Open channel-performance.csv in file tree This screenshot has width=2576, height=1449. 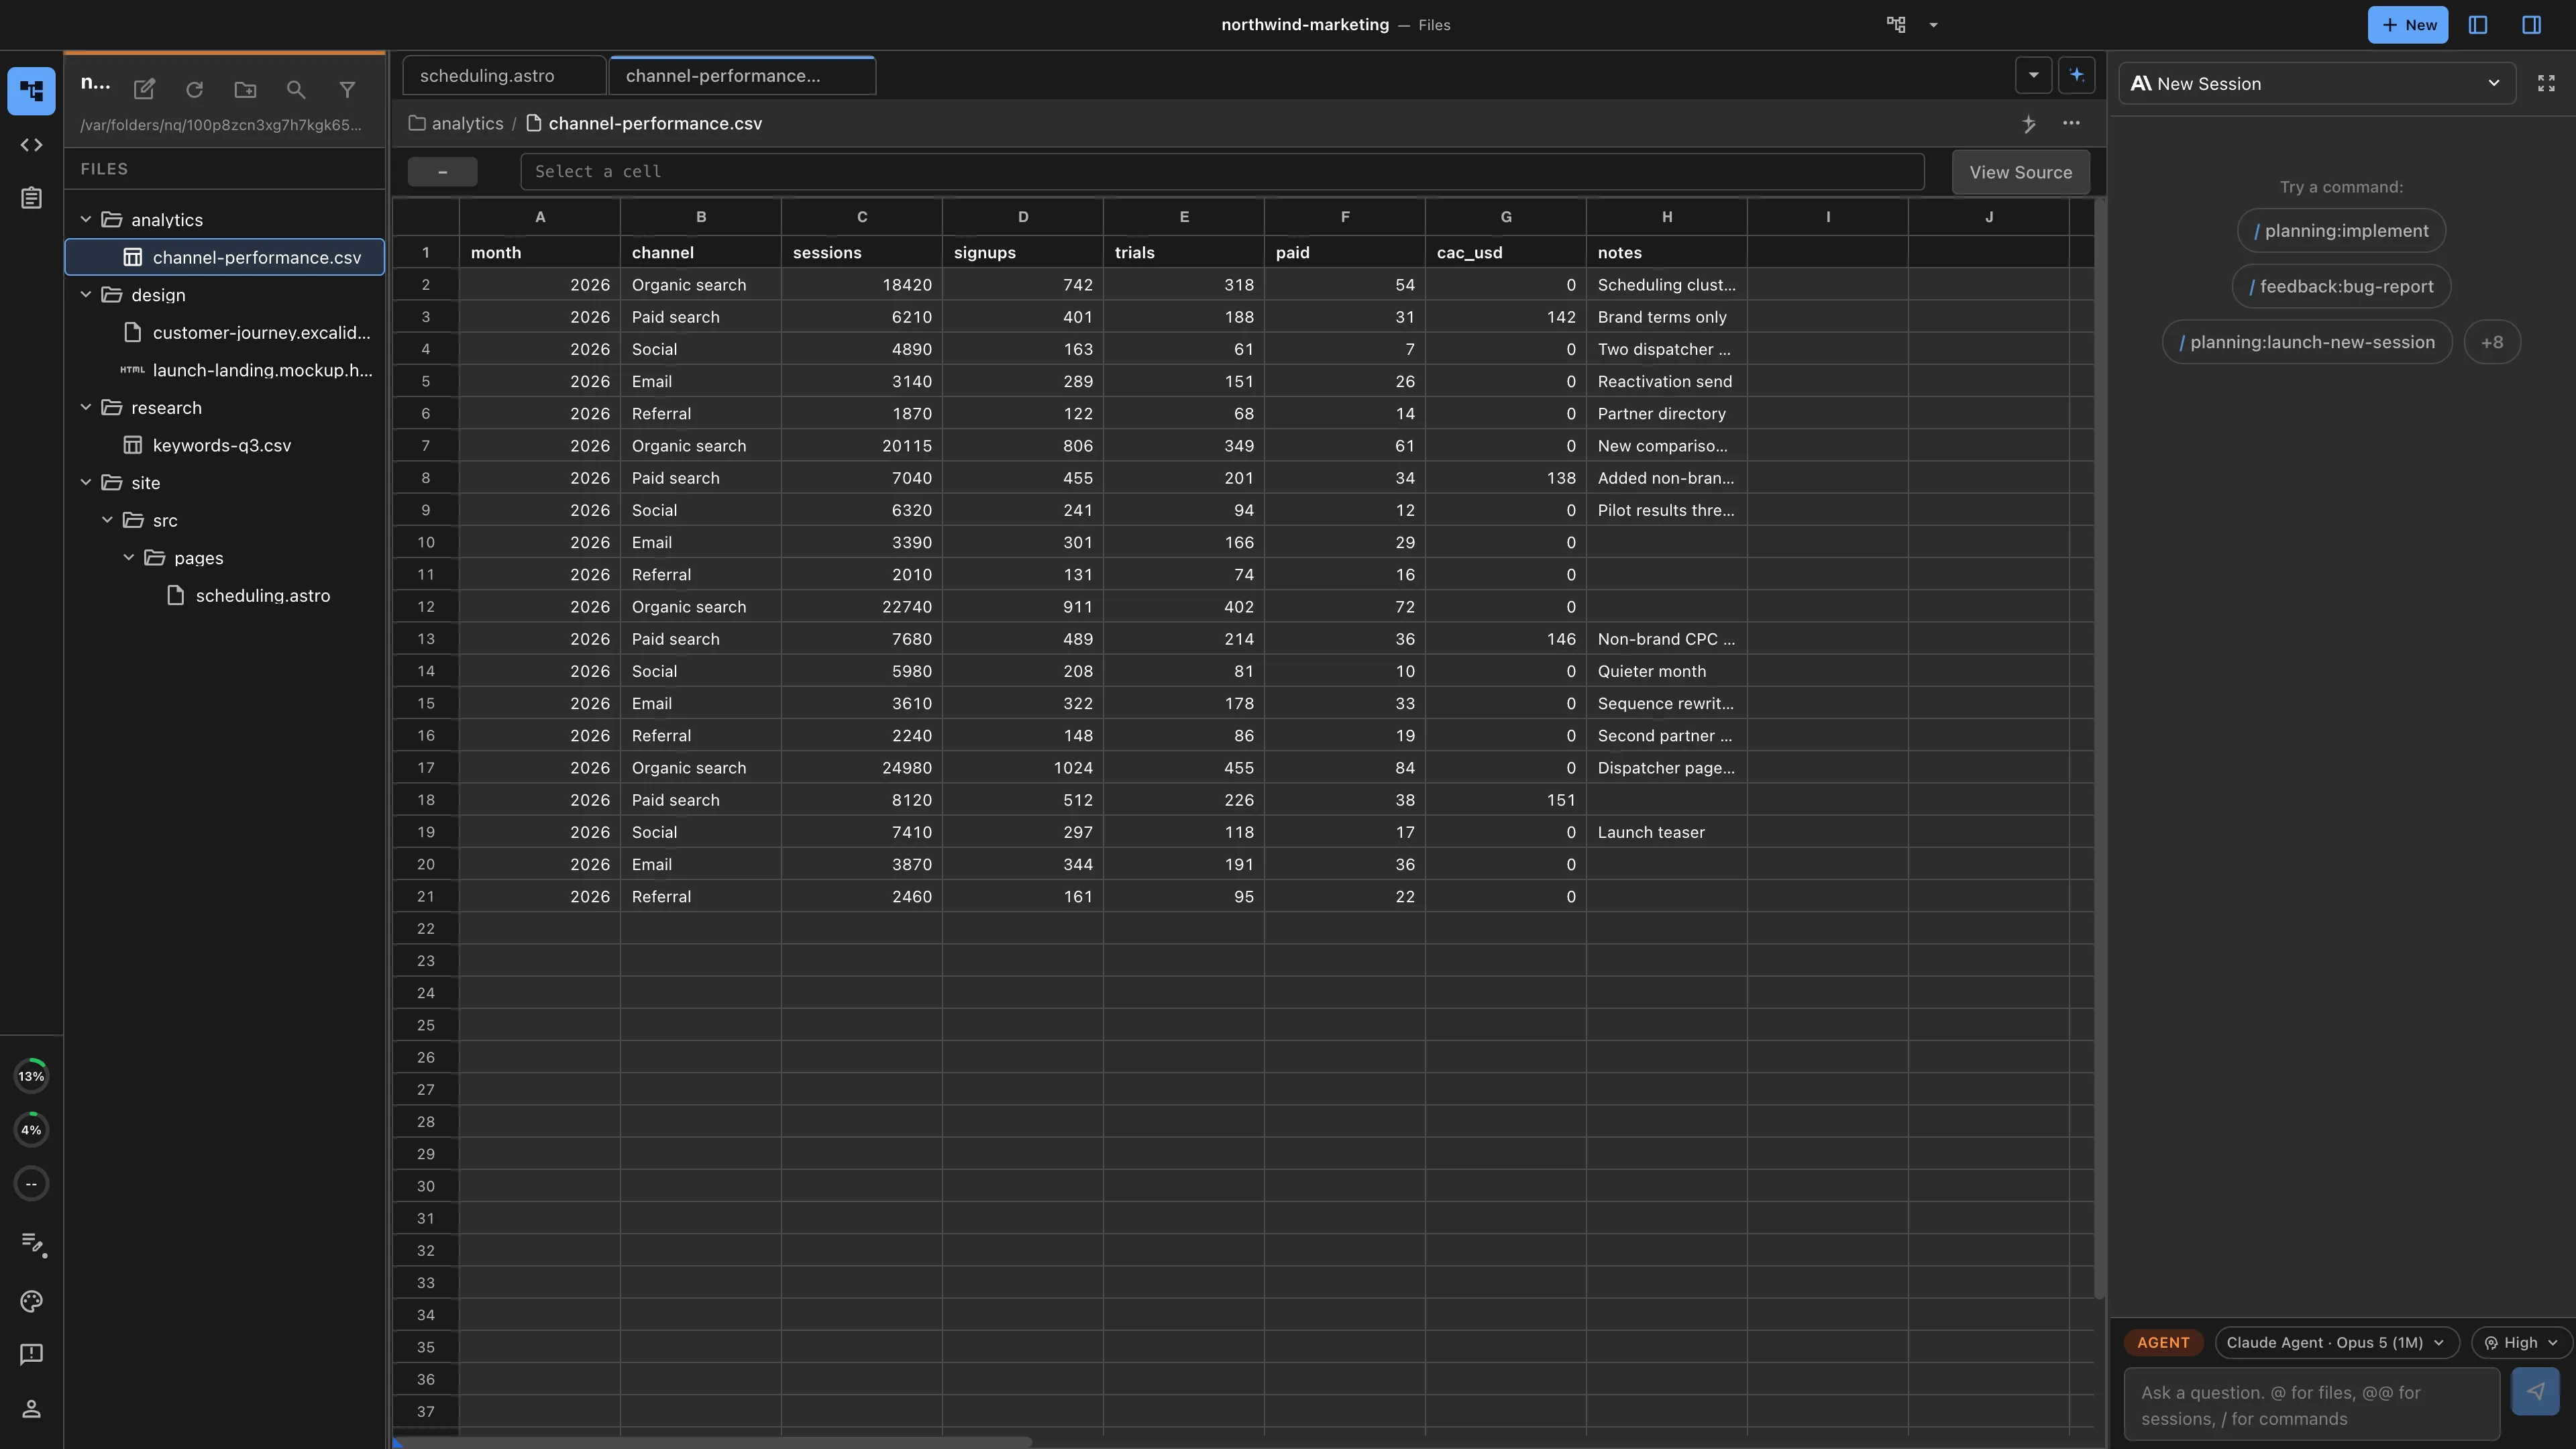pos(225,257)
